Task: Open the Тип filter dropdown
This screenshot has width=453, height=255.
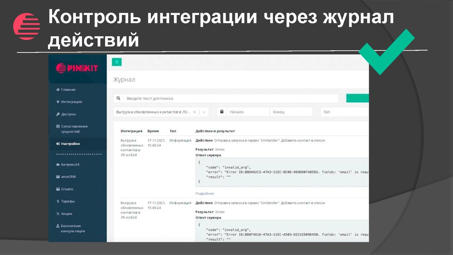Action: coord(344,112)
